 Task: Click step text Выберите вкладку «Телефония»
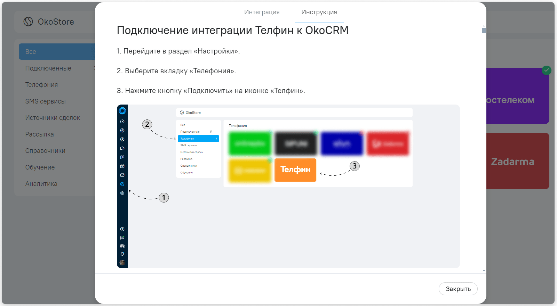tap(176, 71)
